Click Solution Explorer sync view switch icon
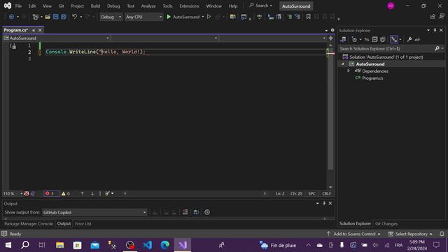This screenshot has height=252, width=448. pos(343,39)
